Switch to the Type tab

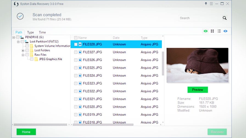click(30, 32)
